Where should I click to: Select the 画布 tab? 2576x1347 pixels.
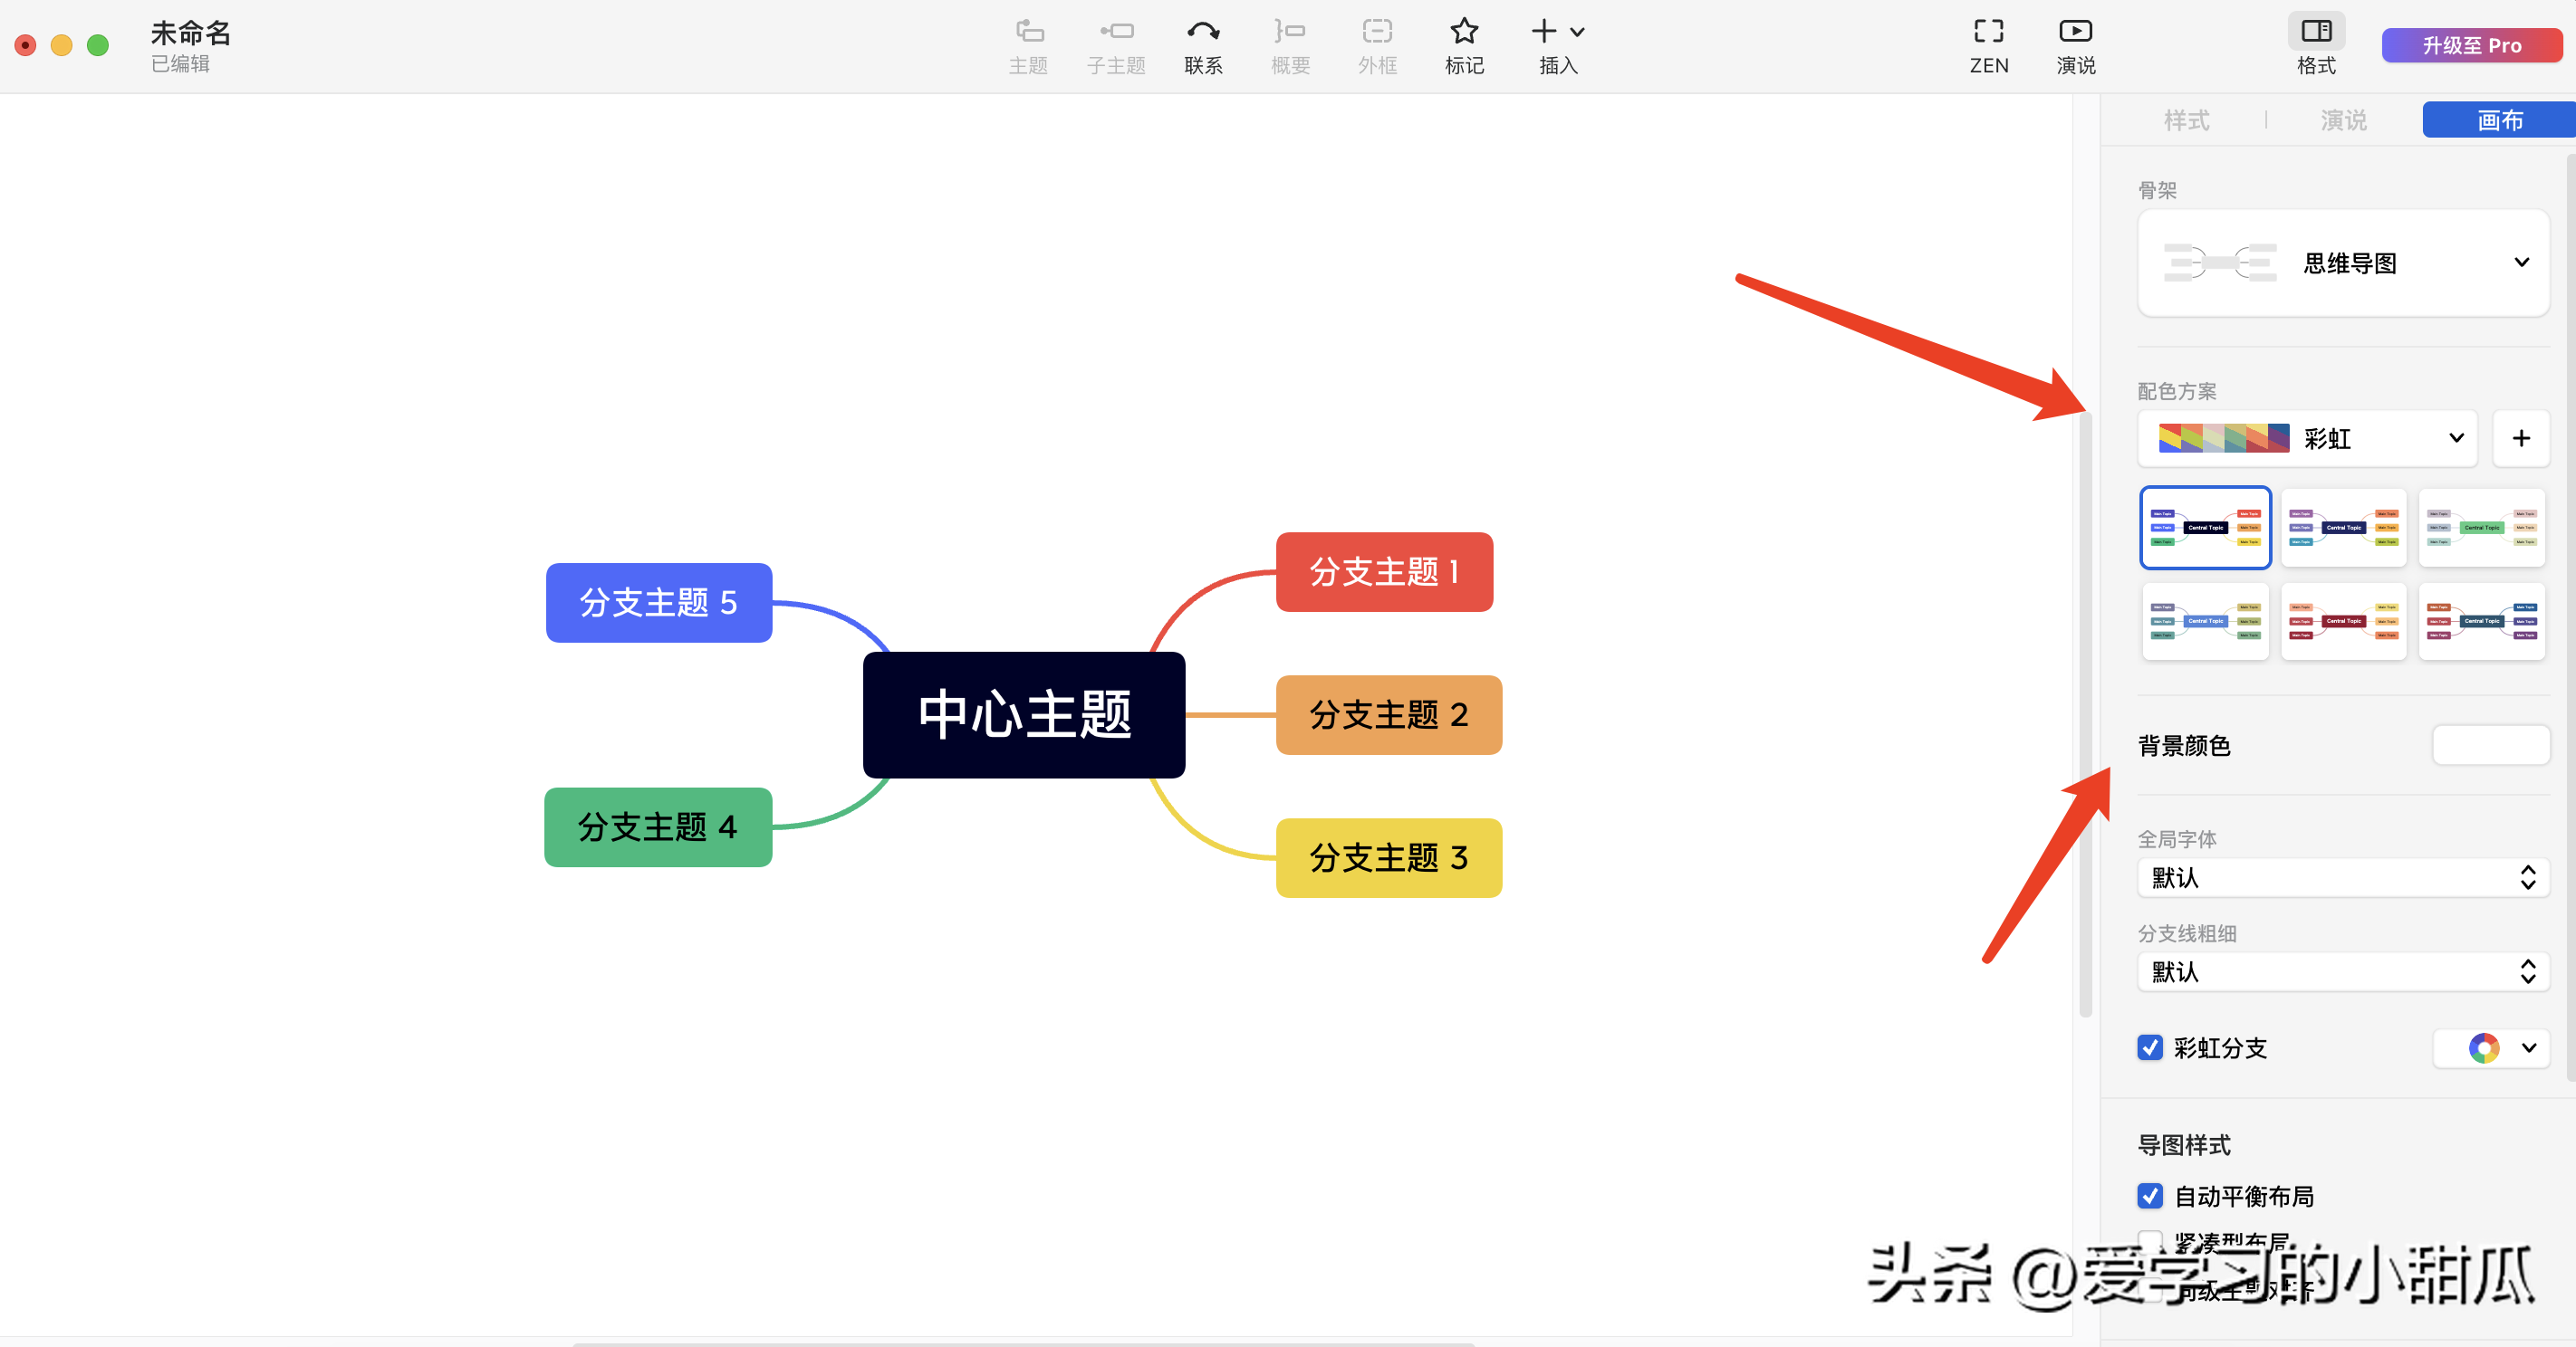(2499, 119)
